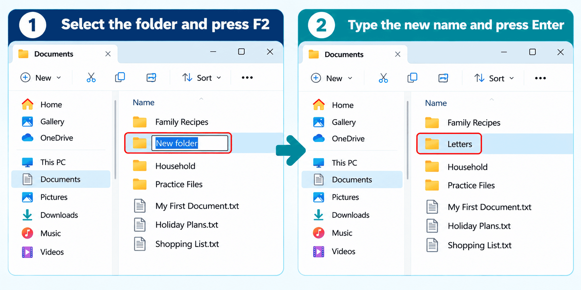Select Documents in right window sidebar
The image size is (581, 290).
pyautogui.click(x=352, y=179)
